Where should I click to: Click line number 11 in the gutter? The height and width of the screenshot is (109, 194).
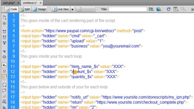coord(12,67)
